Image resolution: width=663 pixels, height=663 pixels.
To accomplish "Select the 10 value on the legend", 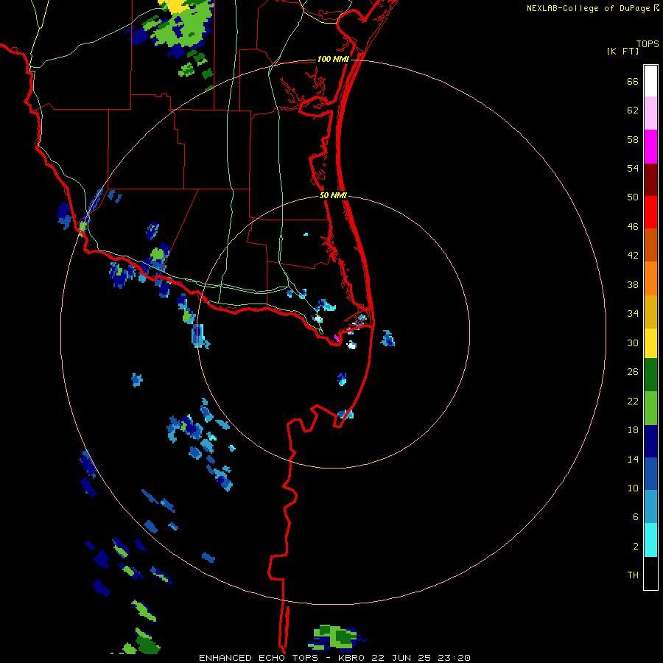I will [x=633, y=488].
